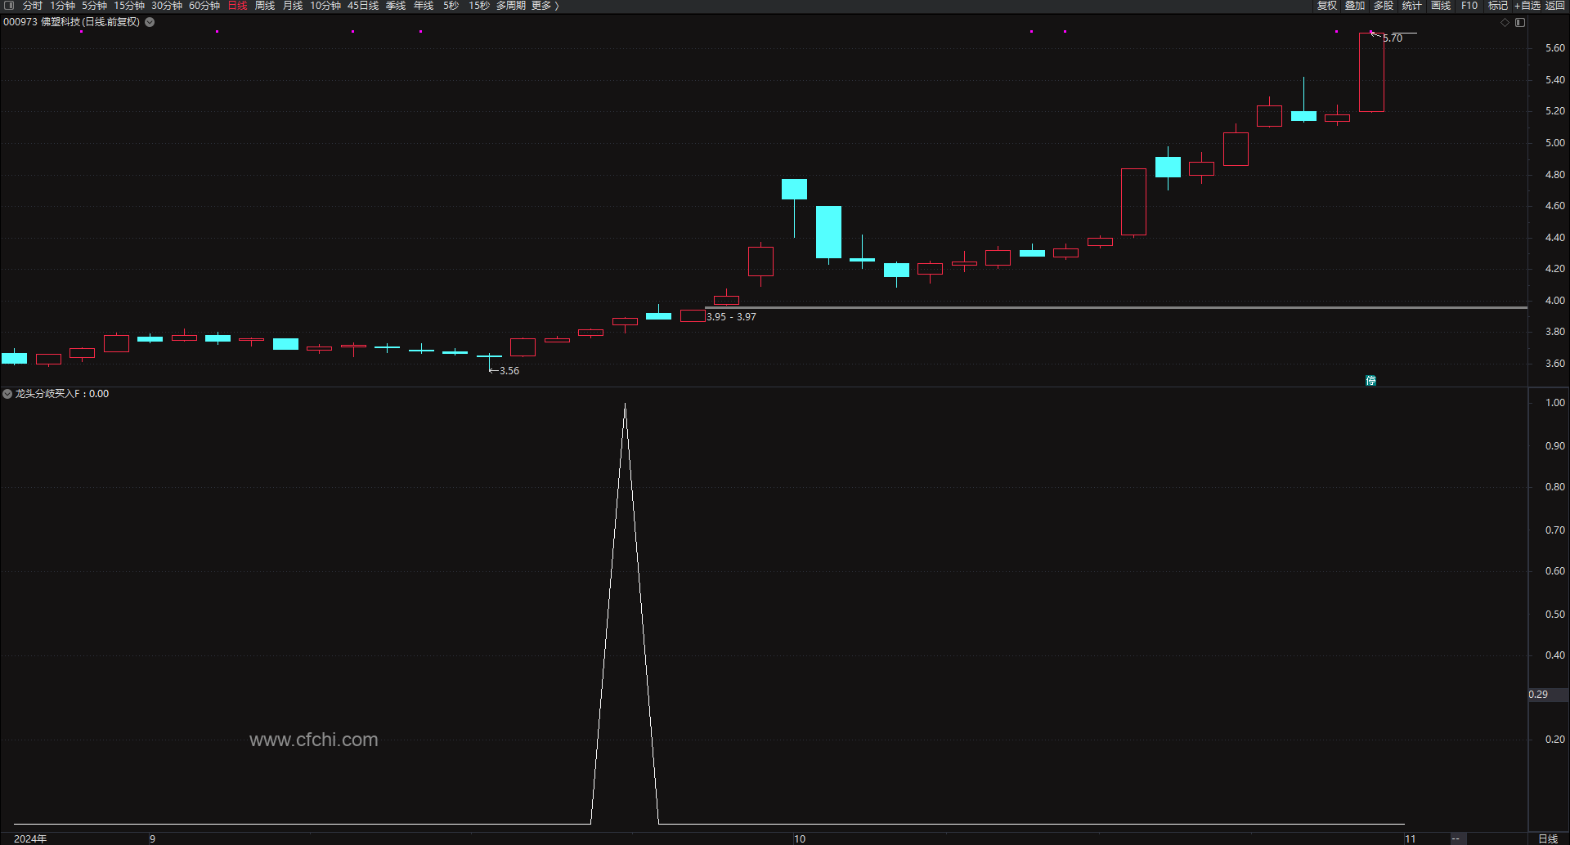
Task: Click month 11 marker on time axis
Action: click(x=1411, y=838)
